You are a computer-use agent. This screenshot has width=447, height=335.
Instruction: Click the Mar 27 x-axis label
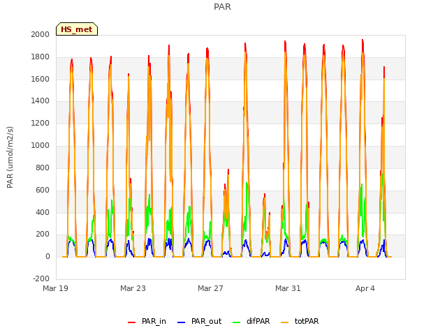pos(210,288)
